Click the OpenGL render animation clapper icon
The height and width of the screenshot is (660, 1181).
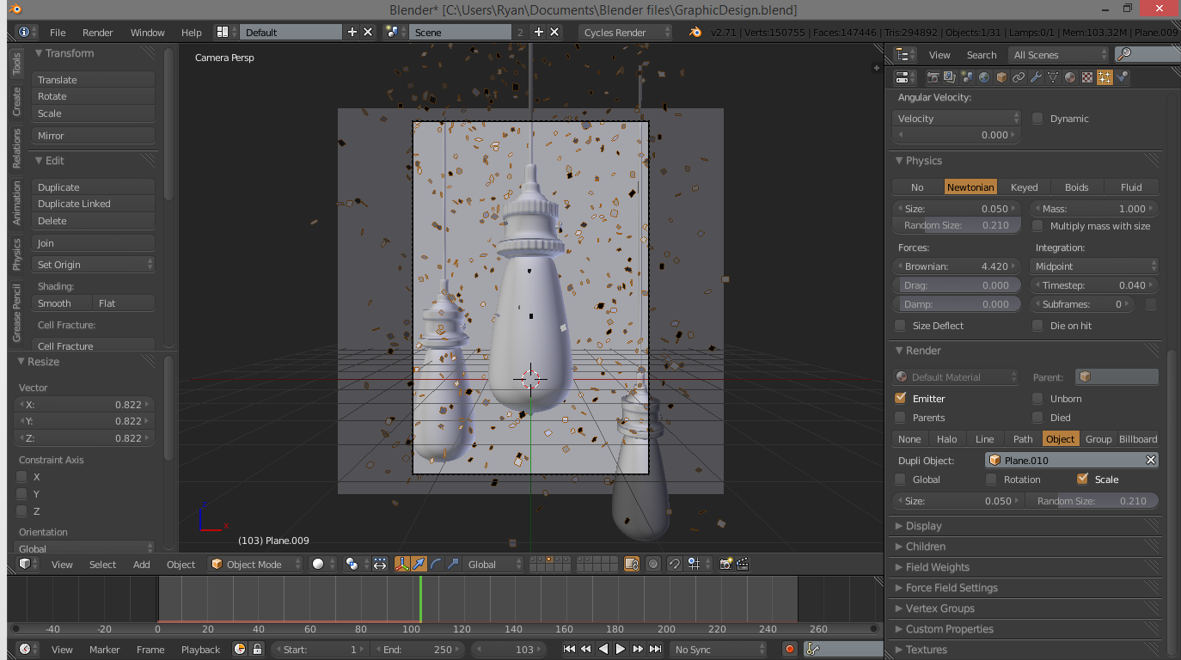(x=743, y=564)
